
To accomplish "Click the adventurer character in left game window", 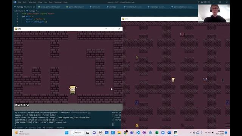I will point(73,90).
